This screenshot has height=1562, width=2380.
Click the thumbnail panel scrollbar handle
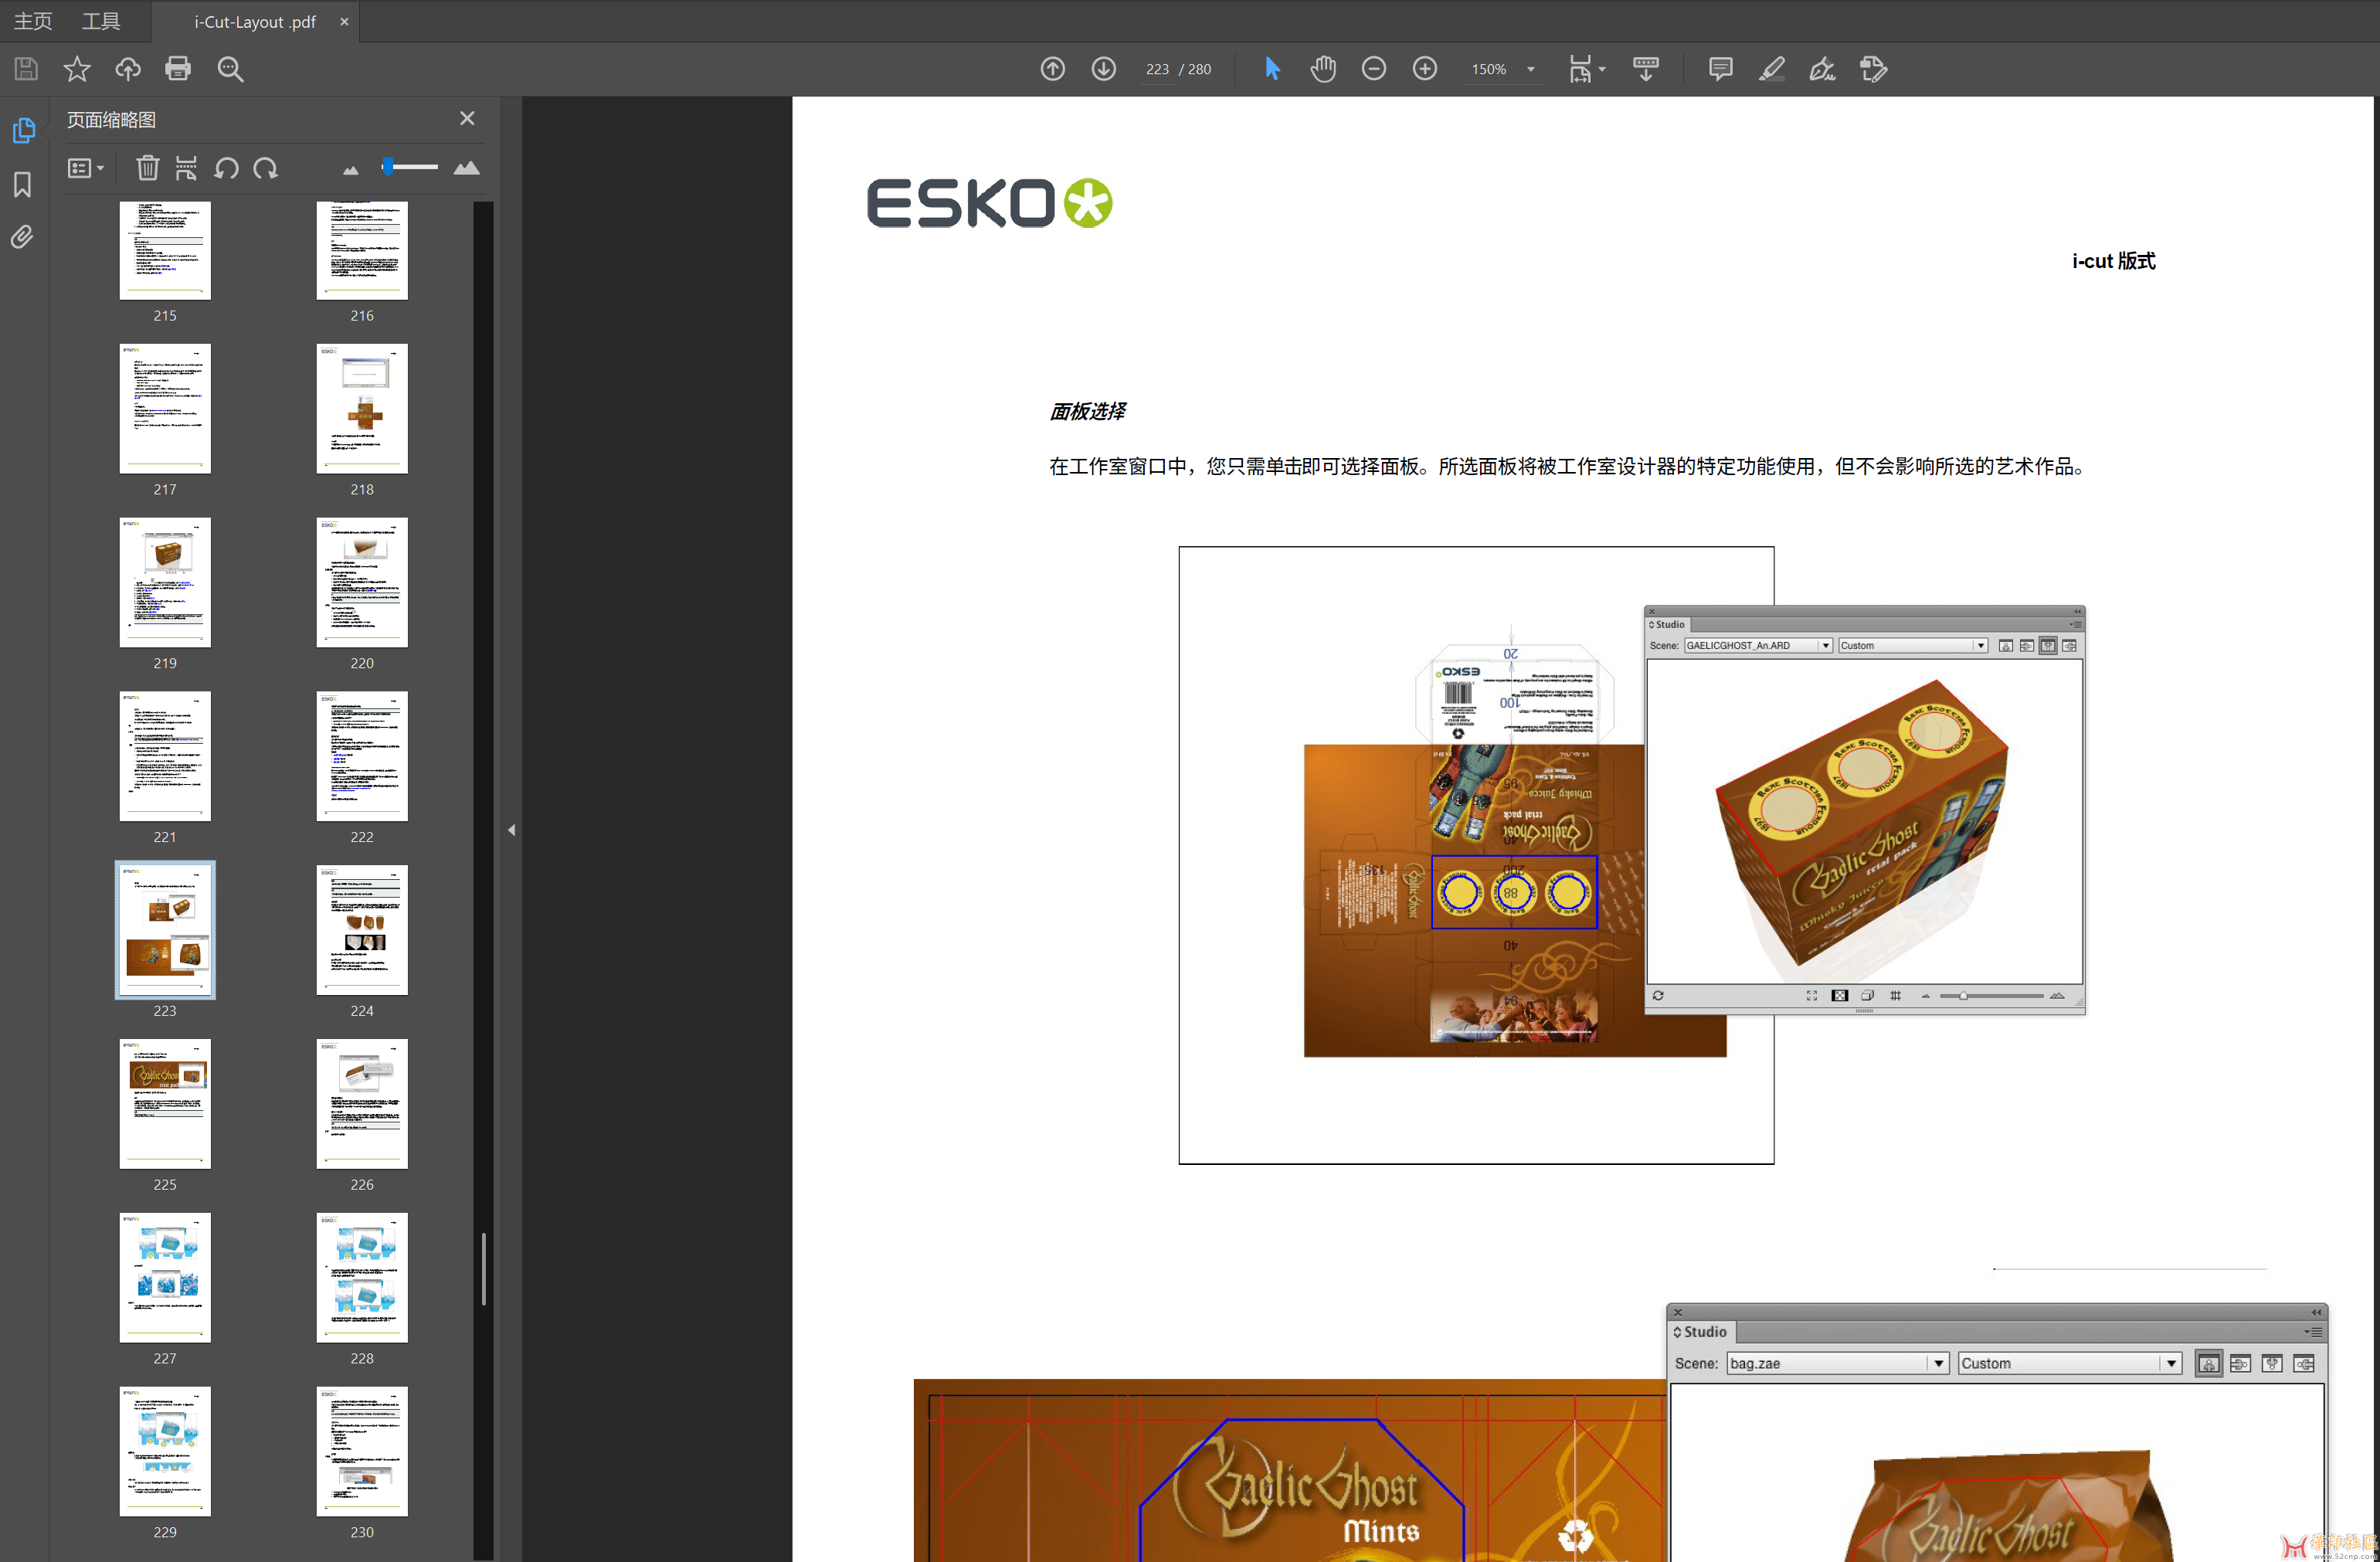(x=484, y=1269)
